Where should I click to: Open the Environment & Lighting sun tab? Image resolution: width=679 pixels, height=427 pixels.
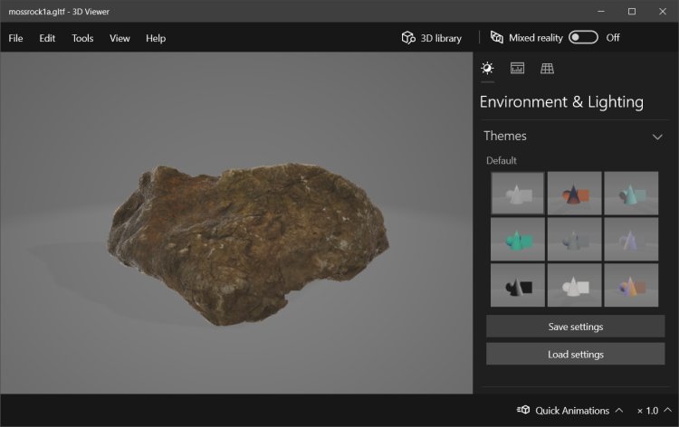(x=487, y=69)
